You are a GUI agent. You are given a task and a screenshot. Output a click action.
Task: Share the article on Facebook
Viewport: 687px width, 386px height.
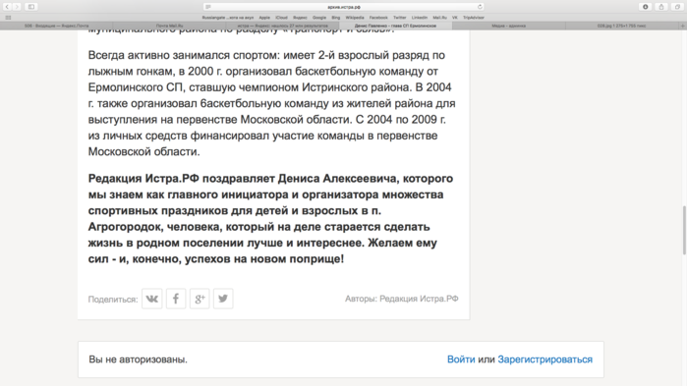[176, 299]
